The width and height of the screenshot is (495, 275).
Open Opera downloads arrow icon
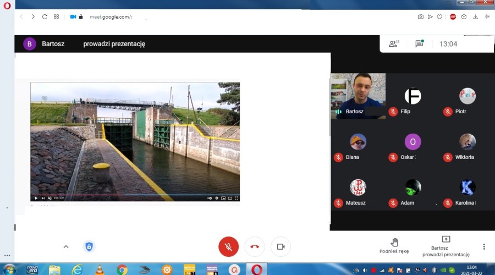tap(476, 16)
